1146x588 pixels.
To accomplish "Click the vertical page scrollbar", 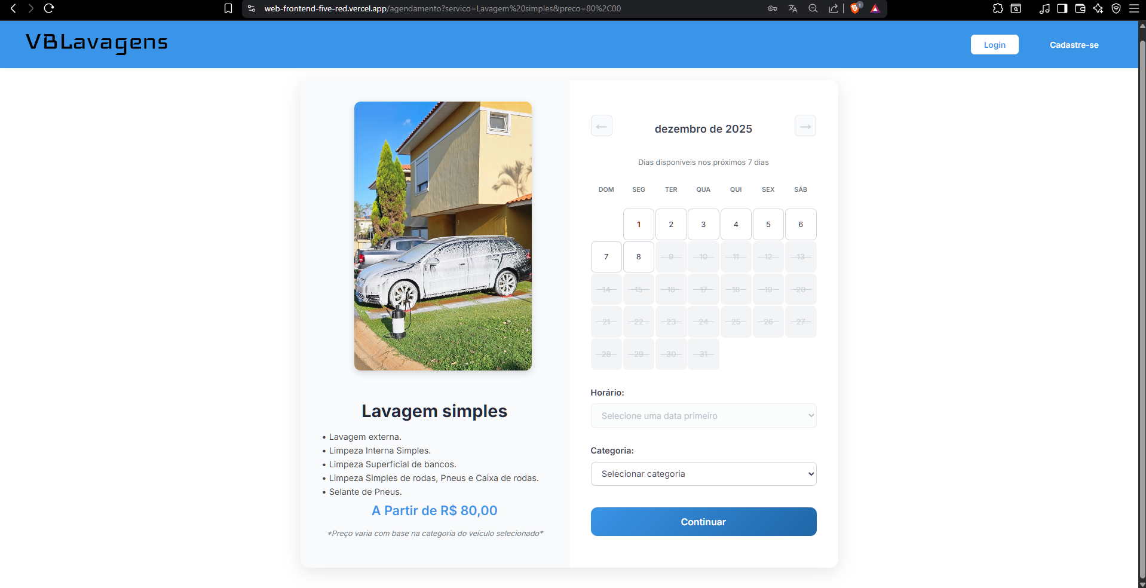I will [1141, 299].
